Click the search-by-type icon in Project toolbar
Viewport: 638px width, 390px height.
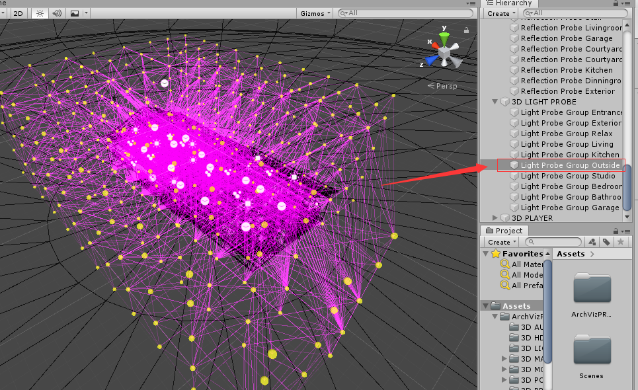point(592,241)
